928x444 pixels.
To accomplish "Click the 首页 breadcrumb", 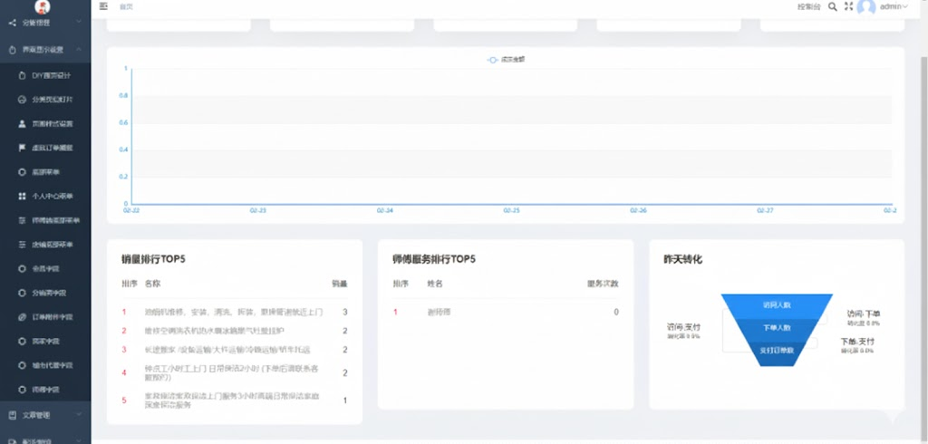I will point(126,7).
